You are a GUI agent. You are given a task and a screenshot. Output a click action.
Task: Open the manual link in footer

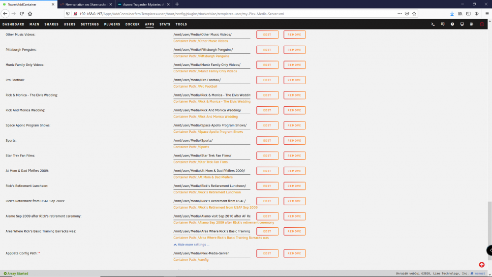[479, 274]
